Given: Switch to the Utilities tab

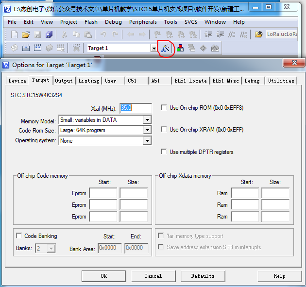Looking at the screenshot, I should click(x=281, y=81).
